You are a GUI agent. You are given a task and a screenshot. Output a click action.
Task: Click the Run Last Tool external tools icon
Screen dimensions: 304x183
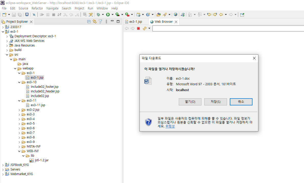[127, 15]
